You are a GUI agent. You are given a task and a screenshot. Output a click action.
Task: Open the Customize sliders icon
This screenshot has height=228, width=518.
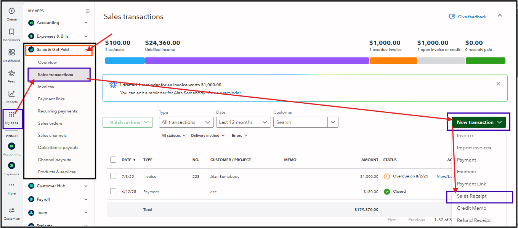tap(11, 211)
